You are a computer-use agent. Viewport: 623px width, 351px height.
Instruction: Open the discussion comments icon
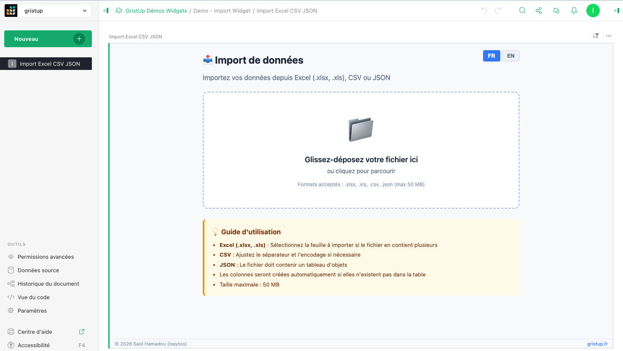coord(556,11)
